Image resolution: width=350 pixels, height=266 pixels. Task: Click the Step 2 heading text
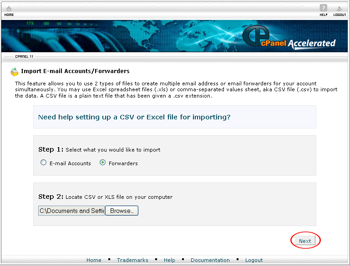(51, 197)
